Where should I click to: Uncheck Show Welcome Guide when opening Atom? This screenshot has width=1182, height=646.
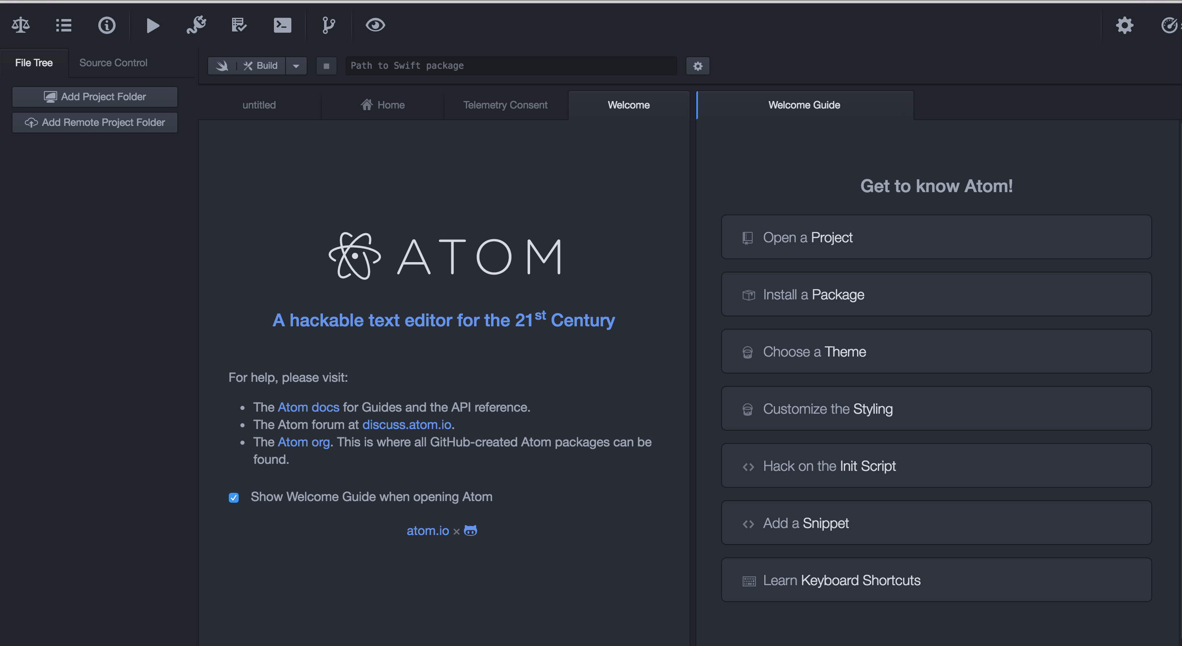(234, 497)
